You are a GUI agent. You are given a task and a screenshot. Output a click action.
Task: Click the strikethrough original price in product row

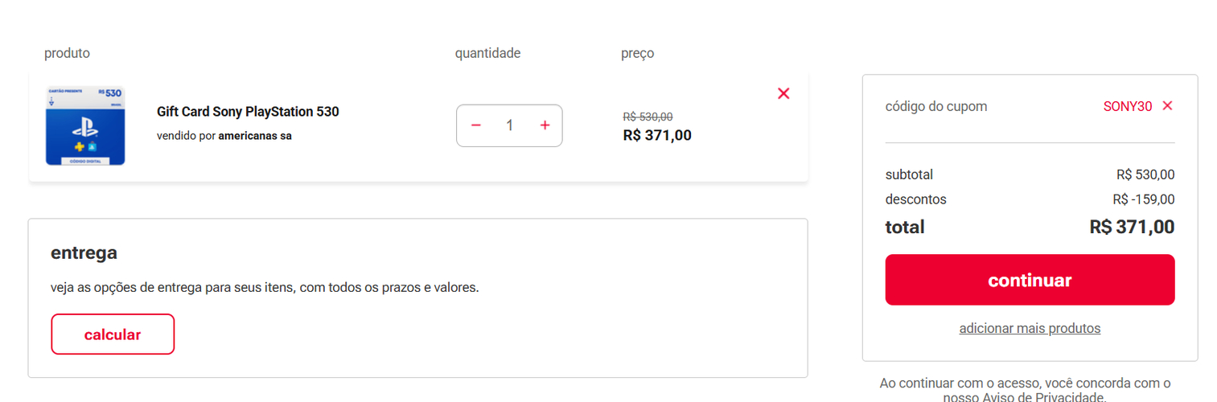(x=648, y=117)
